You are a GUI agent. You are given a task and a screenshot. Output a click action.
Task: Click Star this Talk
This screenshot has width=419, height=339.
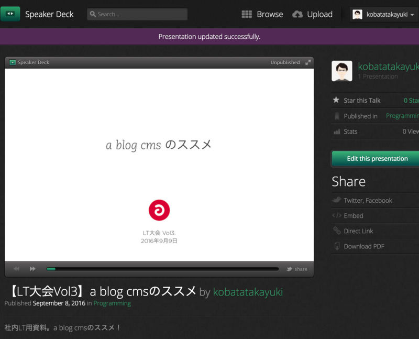click(x=362, y=100)
